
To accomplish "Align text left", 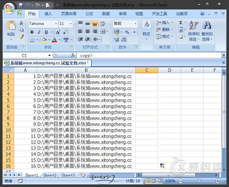I will click(80, 31).
